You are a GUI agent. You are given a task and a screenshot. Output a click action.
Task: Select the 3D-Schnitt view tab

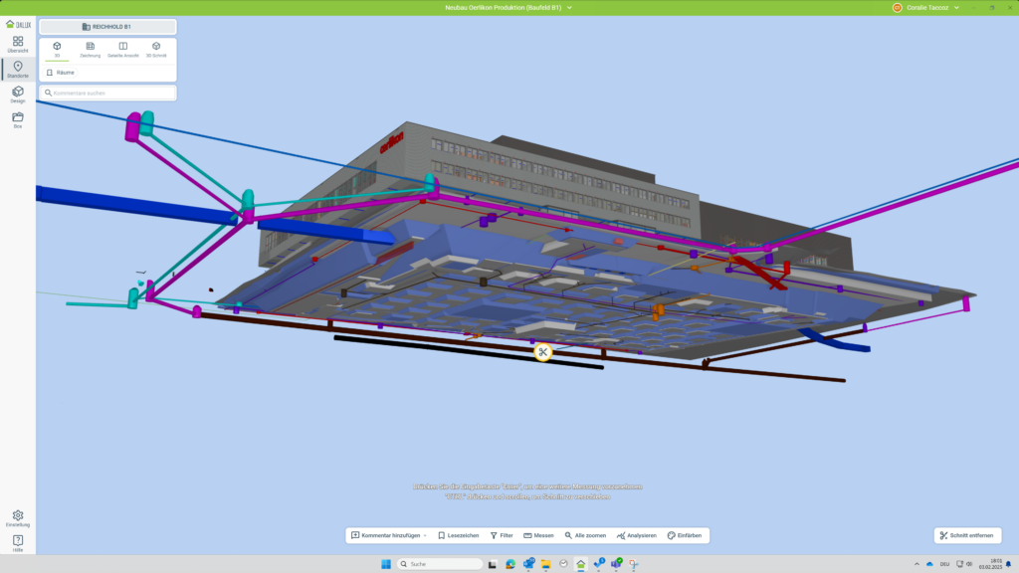click(156, 50)
